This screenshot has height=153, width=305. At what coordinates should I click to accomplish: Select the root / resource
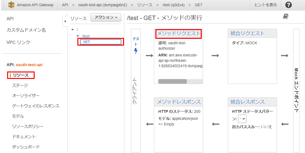pyautogui.click(x=77, y=30)
